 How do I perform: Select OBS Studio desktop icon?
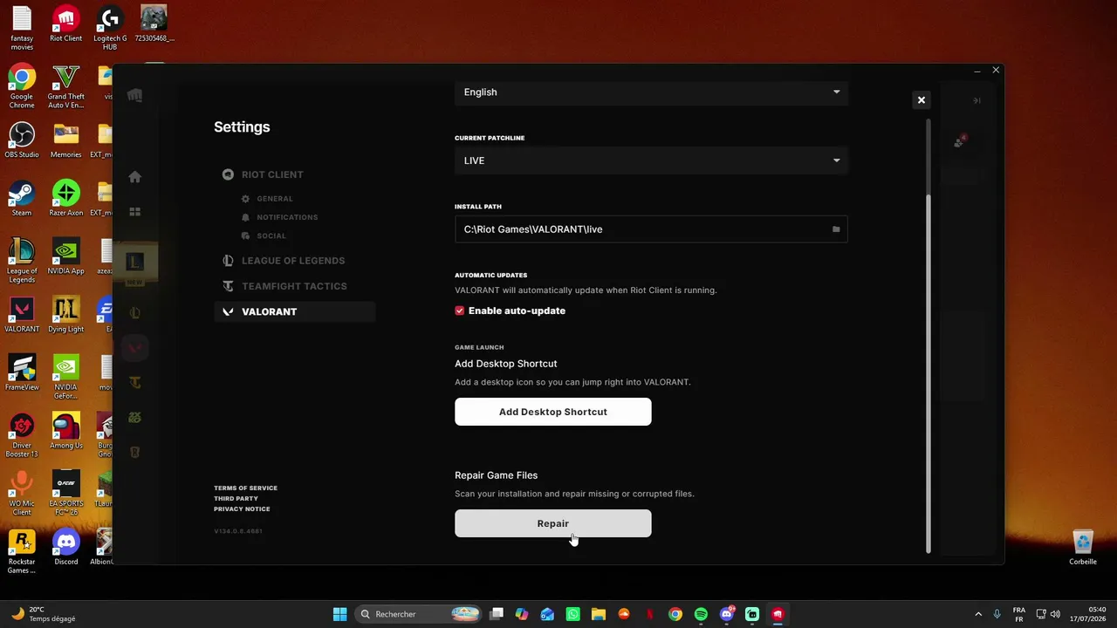tap(22, 140)
